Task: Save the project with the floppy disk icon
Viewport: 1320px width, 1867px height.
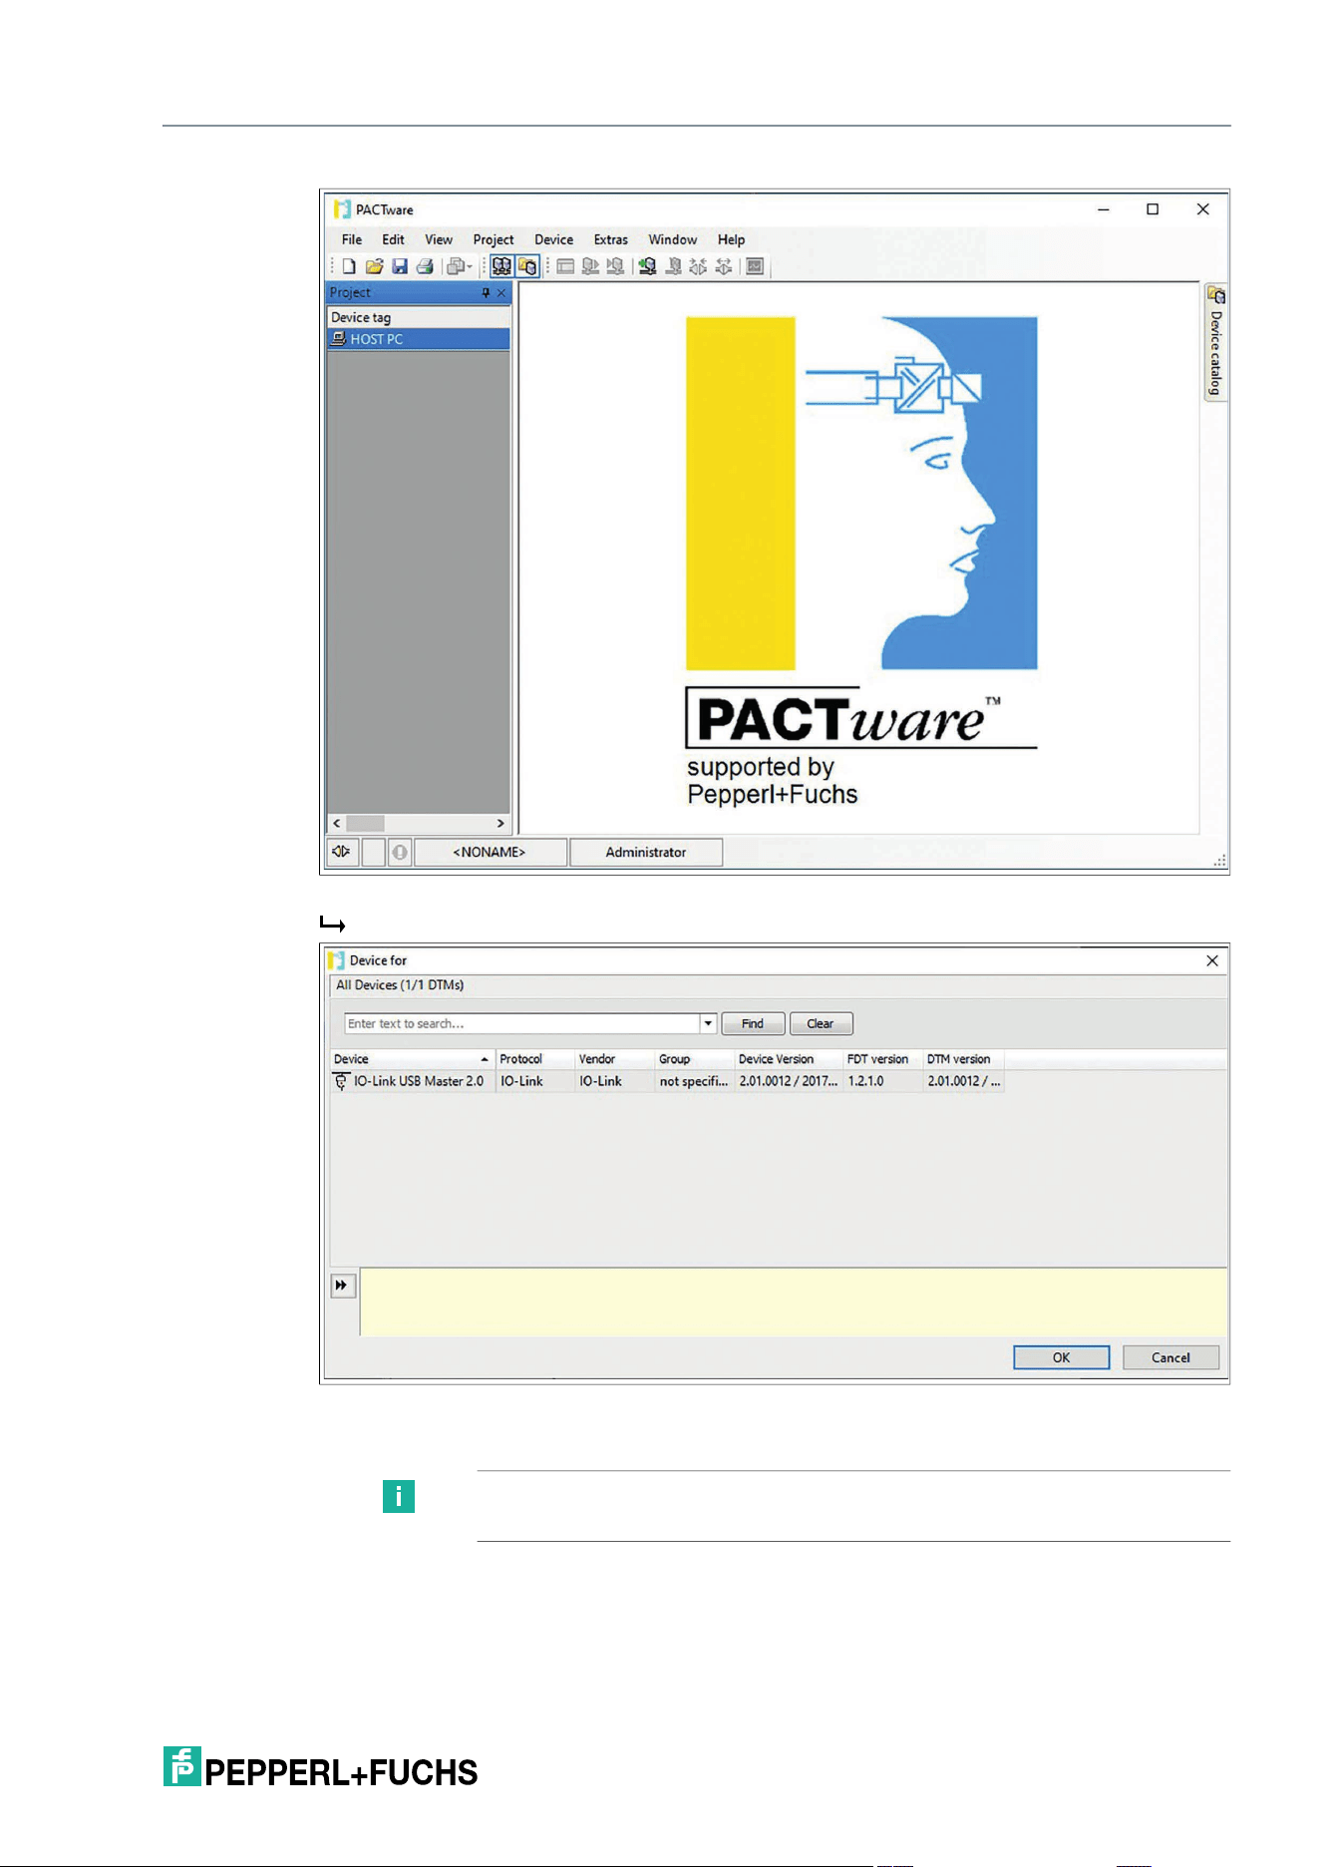Action: click(x=400, y=266)
